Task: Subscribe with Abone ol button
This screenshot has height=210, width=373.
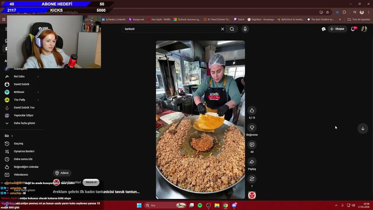Action: [x=91, y=182]
